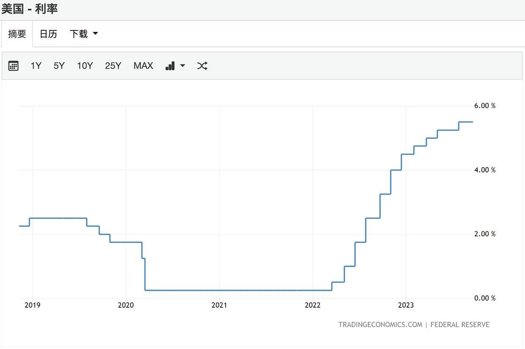Viewport: 525px width, 349px height.
Task: Open the TRADINGECONOMICS.COM source link
Action: tap(380, 325)
